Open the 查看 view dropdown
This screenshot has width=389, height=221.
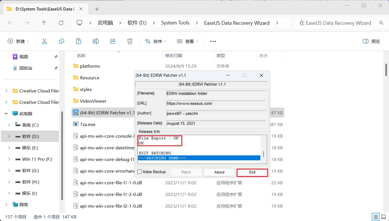(187, 41)
